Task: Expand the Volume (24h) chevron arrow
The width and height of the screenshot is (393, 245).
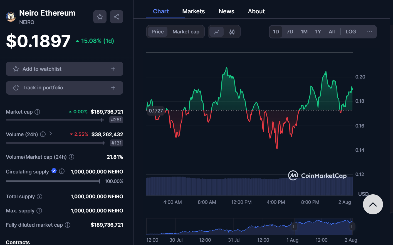Action: point(51,134)
